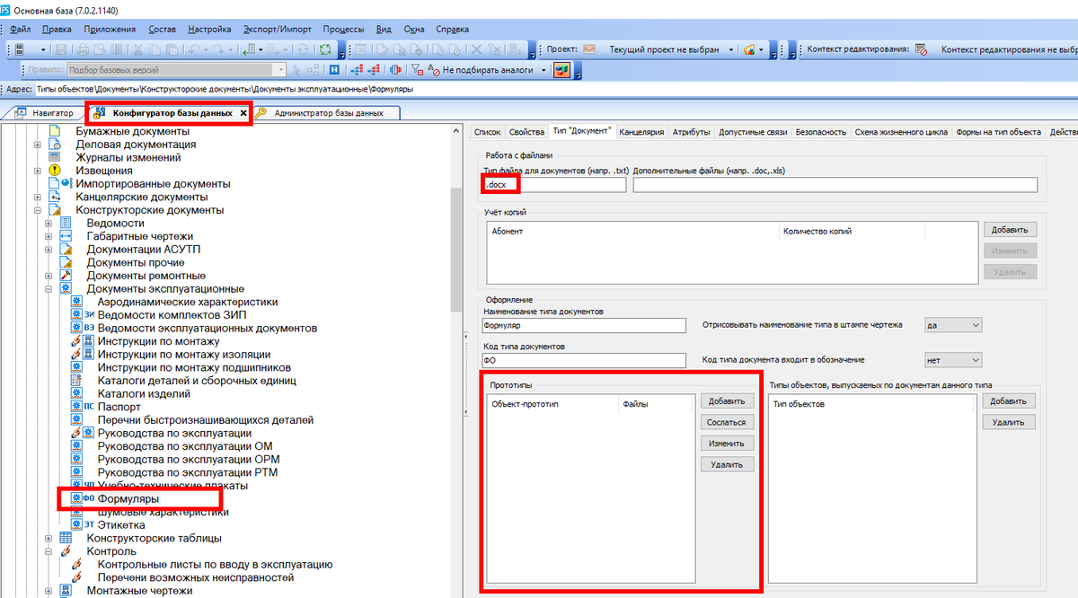Viewport: 1078px width, 598px height.
Task: Click the file type field containing .docx
Action: click(x=554, y=185)
